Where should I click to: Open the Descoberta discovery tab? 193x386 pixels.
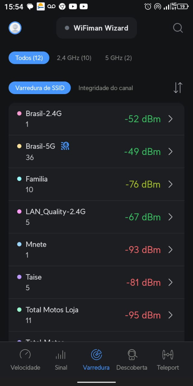pyautogui.click(x=132, y=359)
